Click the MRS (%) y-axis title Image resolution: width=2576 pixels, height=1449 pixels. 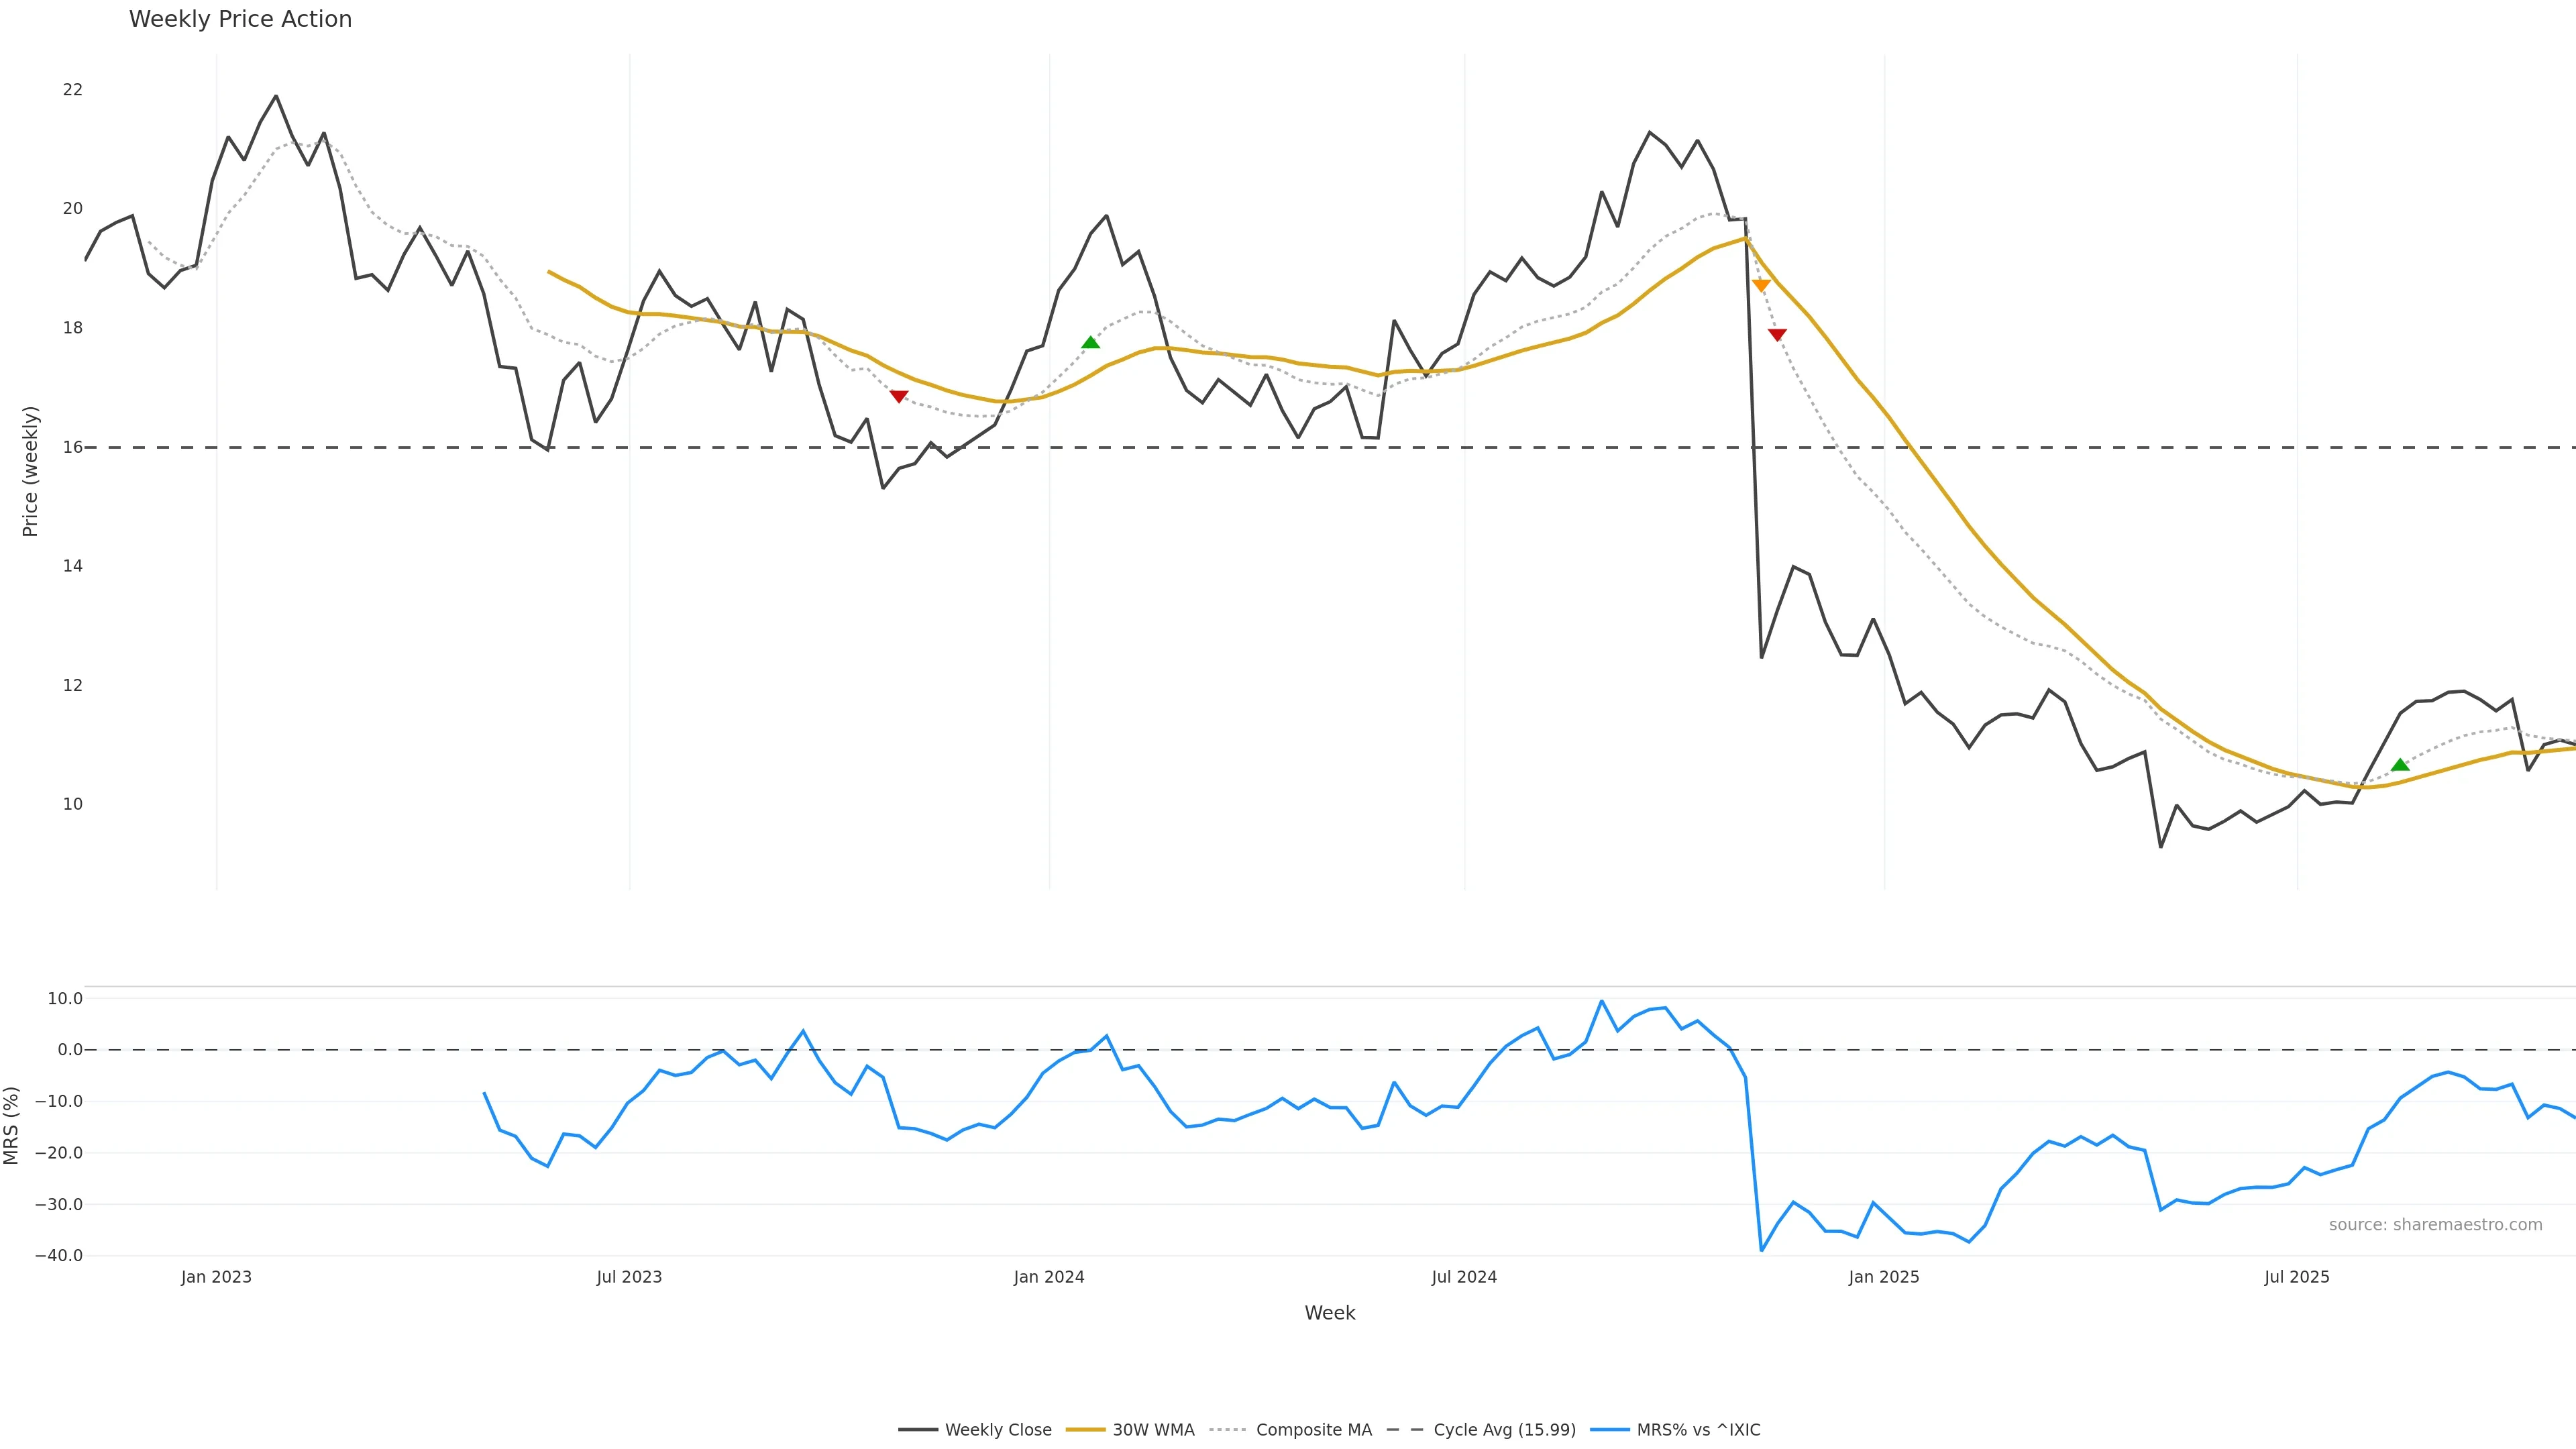pos(12,1125)
